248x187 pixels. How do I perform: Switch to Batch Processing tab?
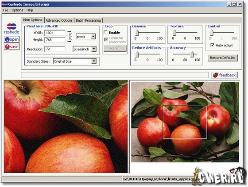click(88, 20)
